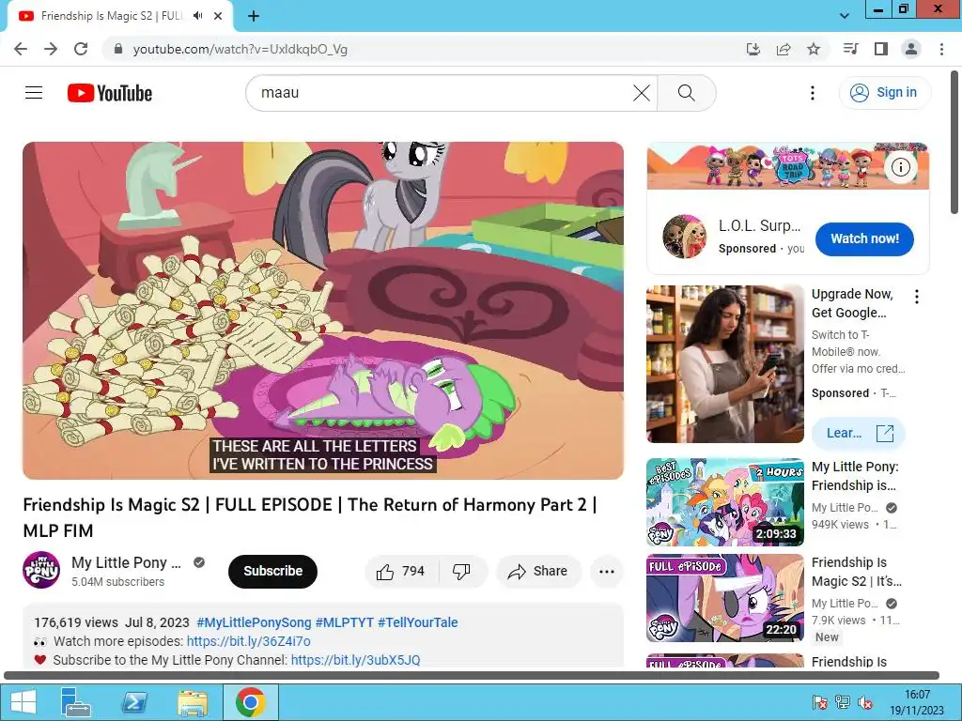This screenshot has height=721, width=962.
Task: Click the Action Center flag tray icon
Action: 819,702
